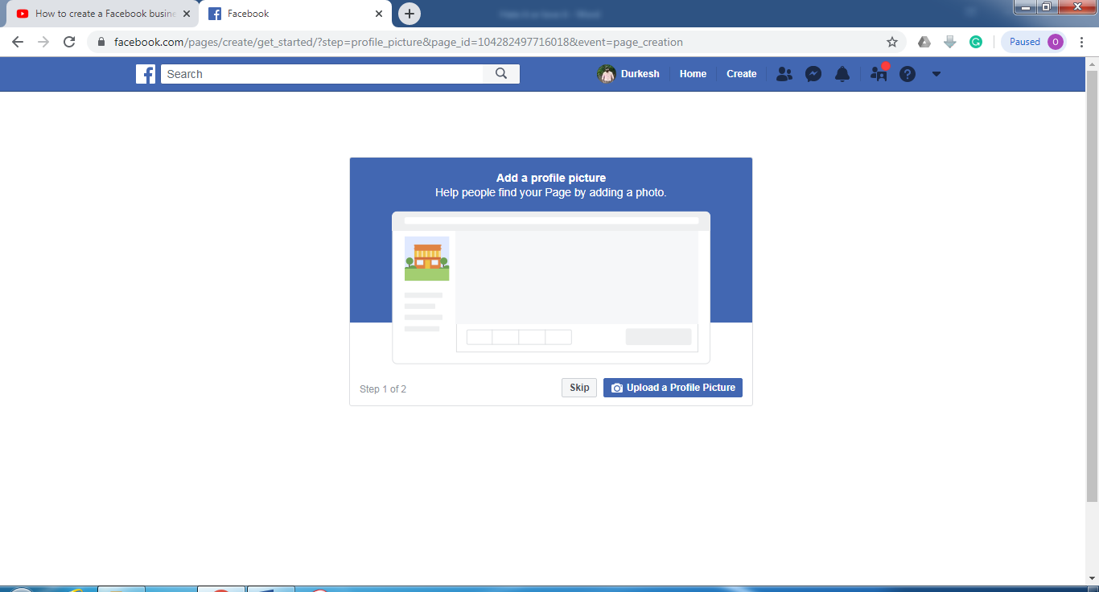Viewport: 1099px width, 592px height.
Task: Open a new browser tab
Action: tap(410, 14)
